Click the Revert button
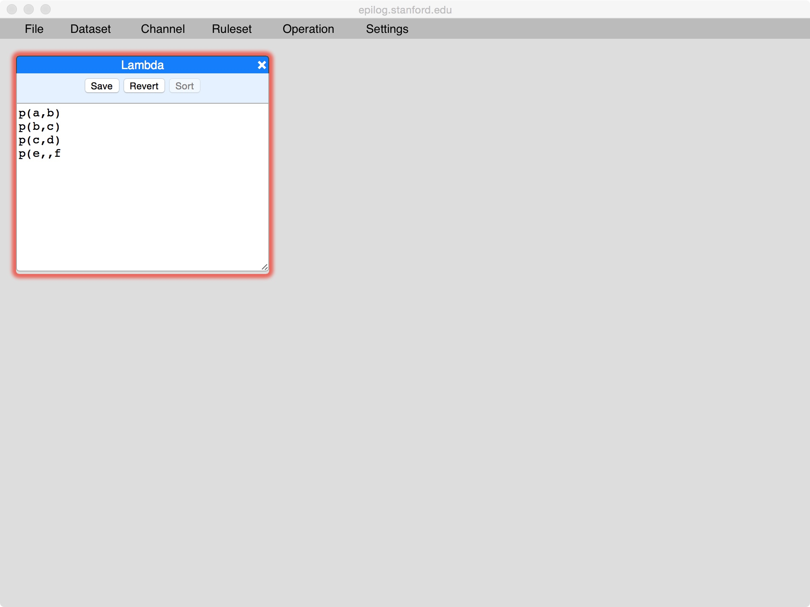Screen dimensions: 810x607 click(x=144, y=86)
